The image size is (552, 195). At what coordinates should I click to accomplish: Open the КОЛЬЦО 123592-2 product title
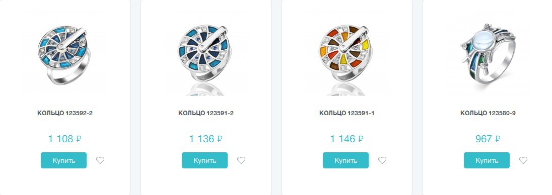(x=65, y=113)
